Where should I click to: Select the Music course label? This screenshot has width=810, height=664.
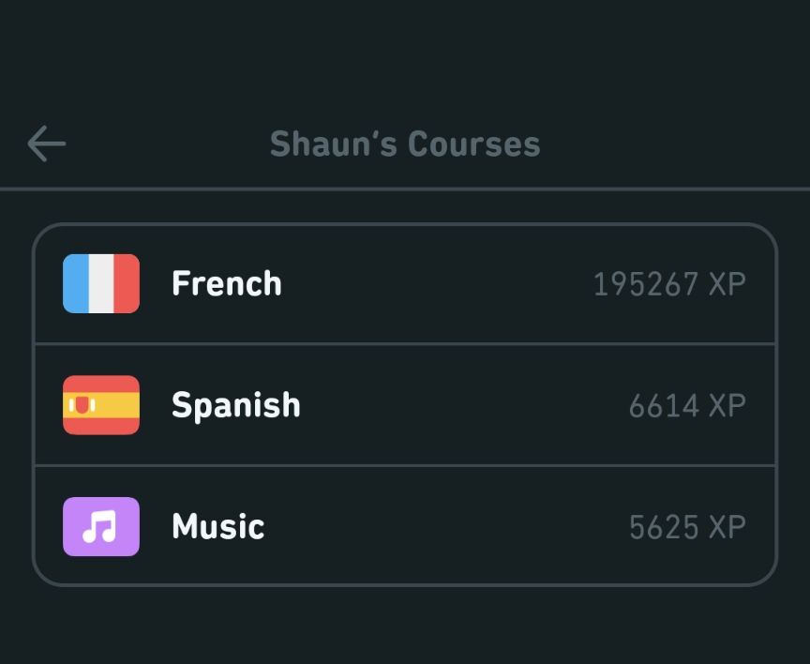coord(217,526)
